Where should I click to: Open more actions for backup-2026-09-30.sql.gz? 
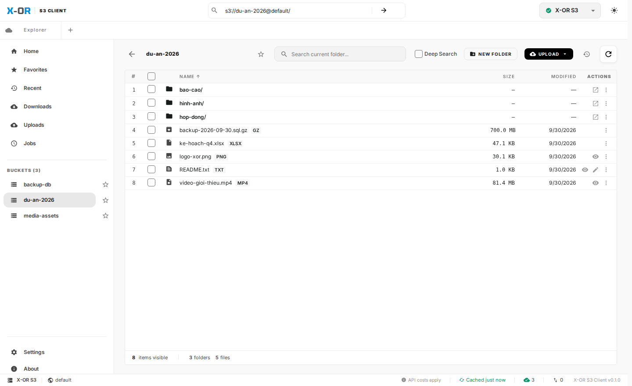point(606,130)
